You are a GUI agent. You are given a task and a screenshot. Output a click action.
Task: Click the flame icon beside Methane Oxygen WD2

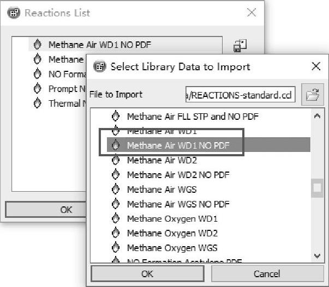click(x=116, y=233)
